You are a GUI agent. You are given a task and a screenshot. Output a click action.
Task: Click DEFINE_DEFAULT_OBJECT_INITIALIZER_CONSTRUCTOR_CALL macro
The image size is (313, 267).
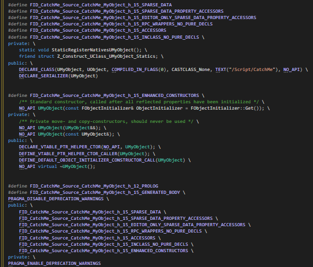coord(87,160)
